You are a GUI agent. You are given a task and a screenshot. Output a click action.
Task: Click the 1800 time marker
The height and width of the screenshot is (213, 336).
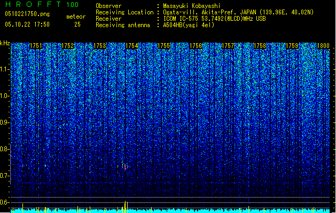[x=323, y=46]
